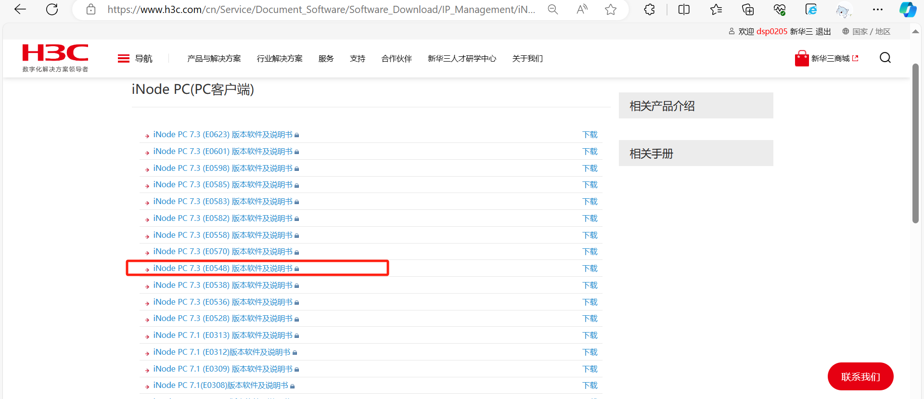Open the 导航 hamburger menu
Screen dimensions: 924x399
135,58
